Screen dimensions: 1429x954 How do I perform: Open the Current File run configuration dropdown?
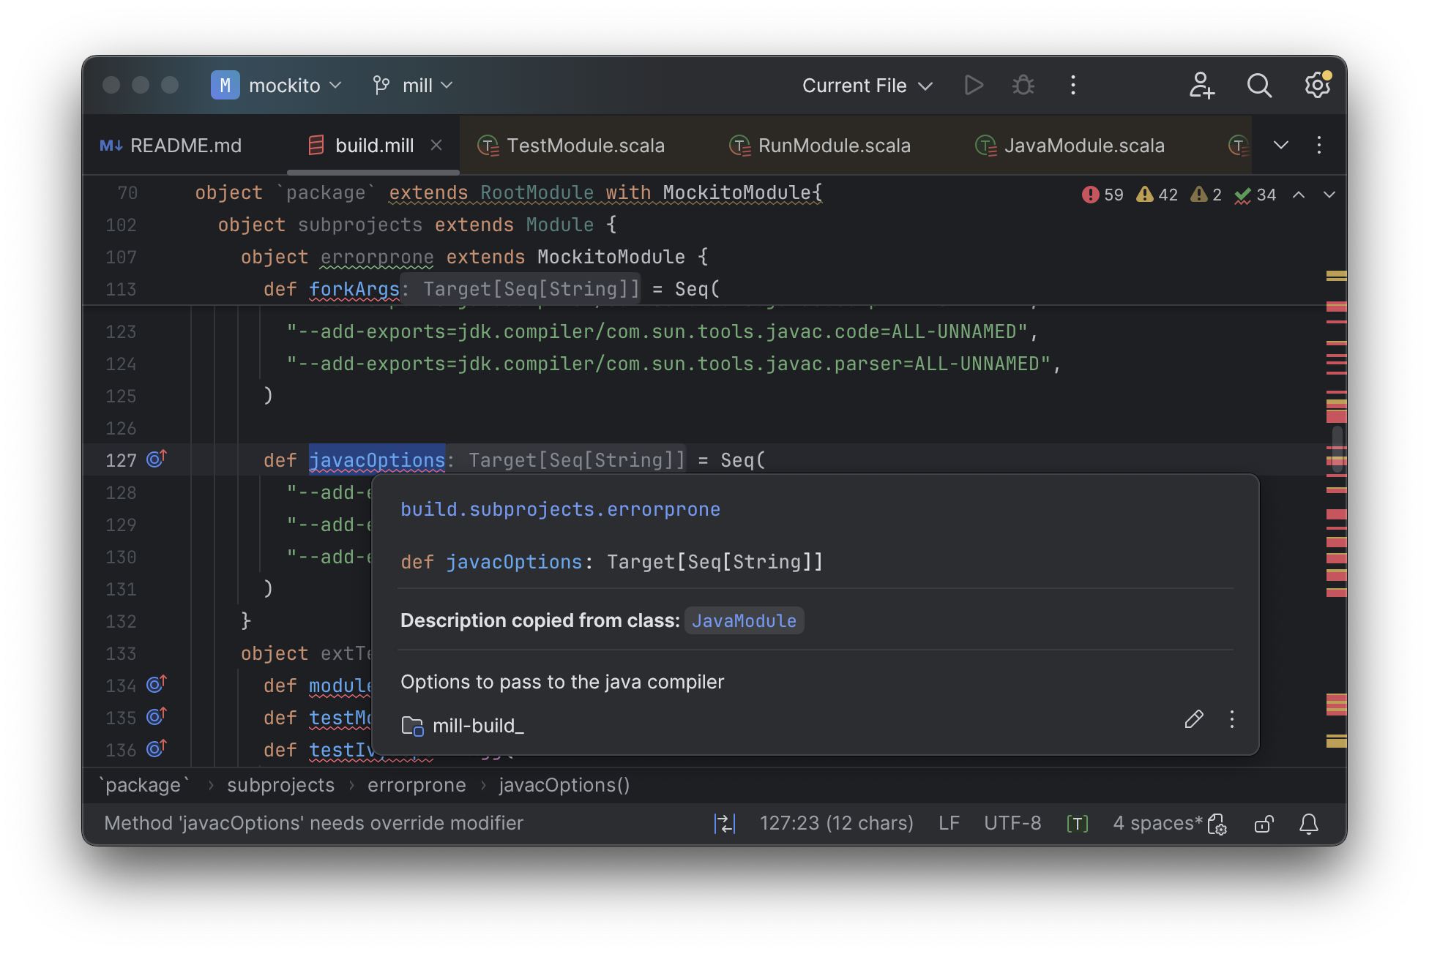tap(866, 85)
